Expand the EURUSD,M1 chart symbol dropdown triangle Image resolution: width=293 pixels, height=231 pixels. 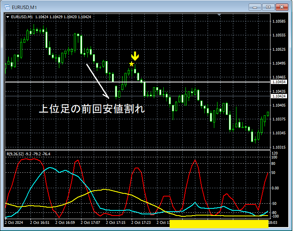[x=8, y=17]
